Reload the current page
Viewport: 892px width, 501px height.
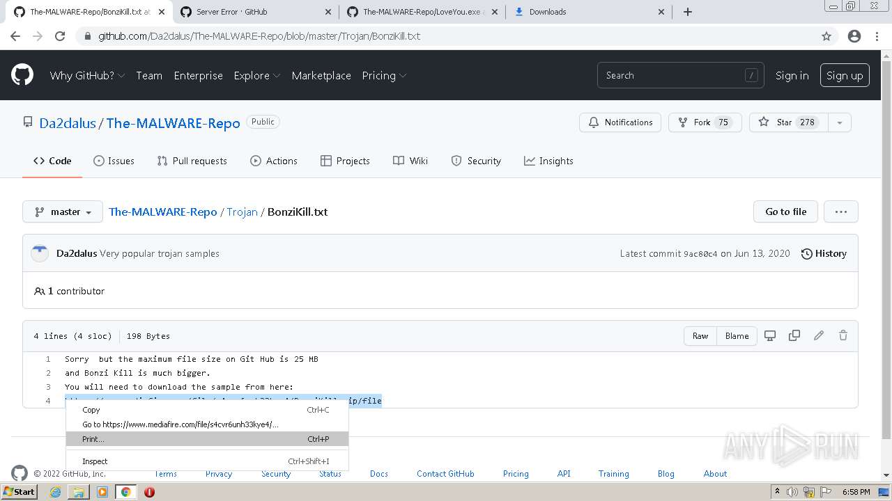click(x=60, y=36)
